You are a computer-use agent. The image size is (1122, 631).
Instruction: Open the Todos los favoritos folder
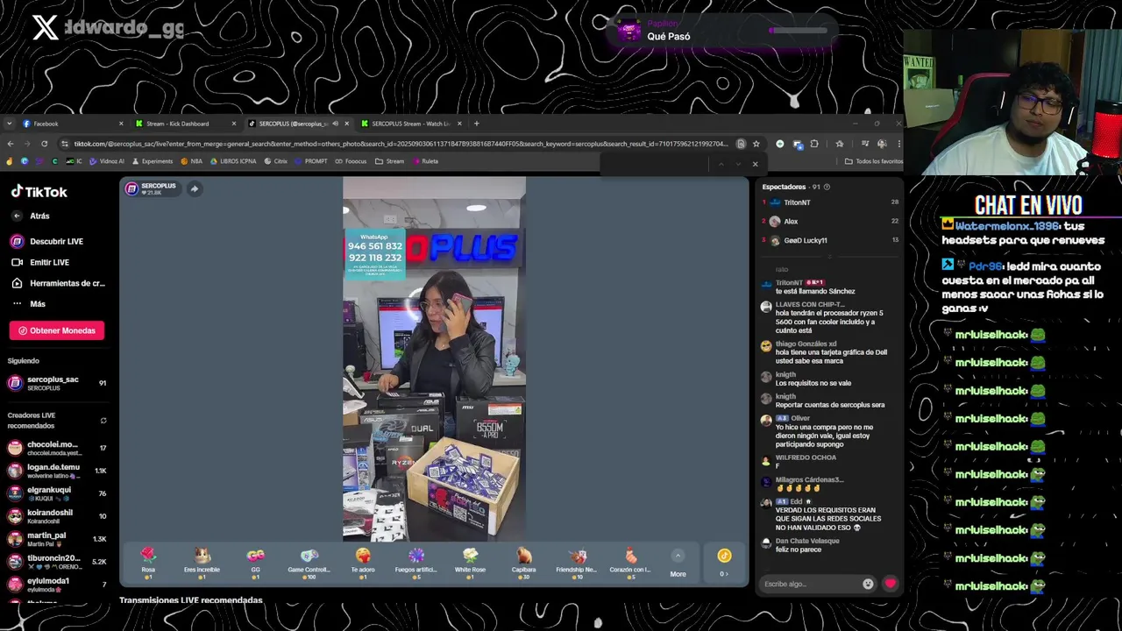tap(873, 161)
